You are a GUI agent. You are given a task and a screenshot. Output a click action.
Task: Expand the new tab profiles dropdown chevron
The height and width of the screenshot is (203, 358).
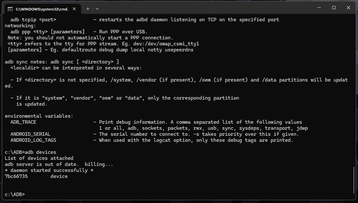pyautogui.click(x=97, y=9)
